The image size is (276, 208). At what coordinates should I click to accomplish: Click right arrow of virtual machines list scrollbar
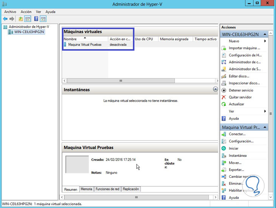coord(217,81)
